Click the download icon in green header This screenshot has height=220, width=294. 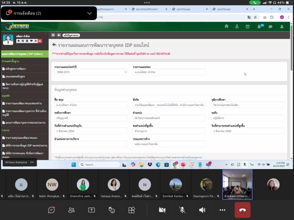tap(237, 26)
